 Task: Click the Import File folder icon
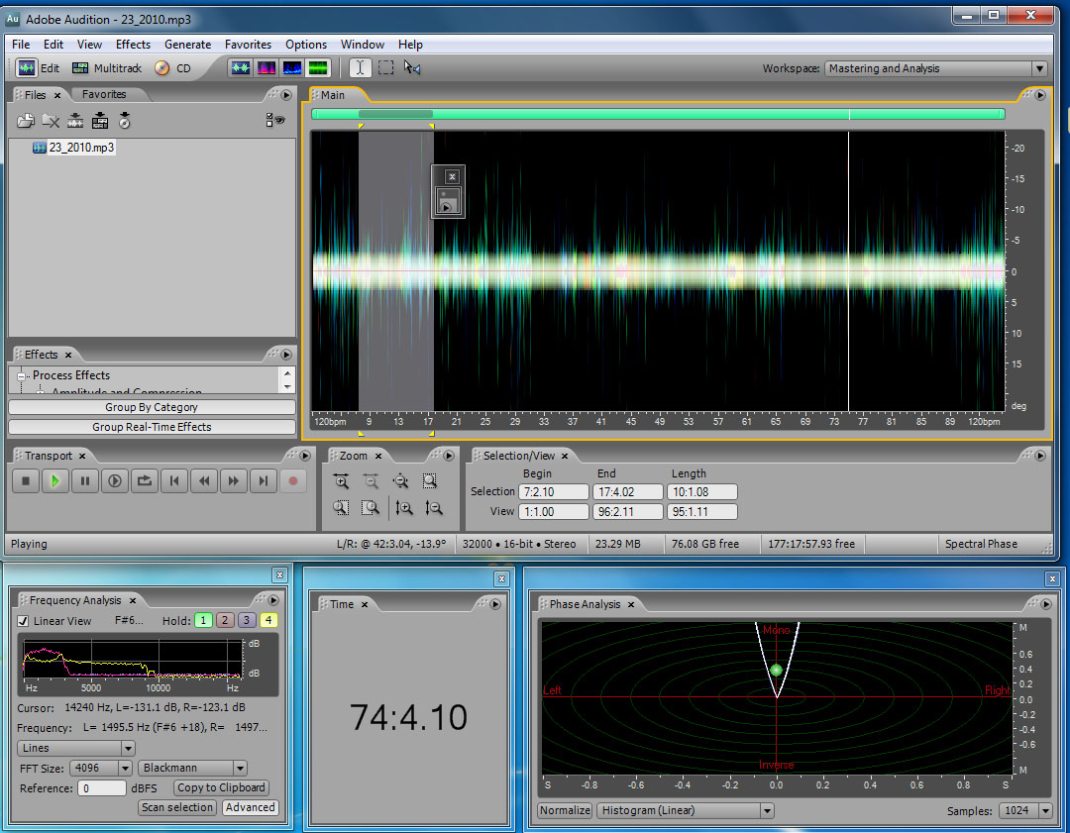click(26, 121)
